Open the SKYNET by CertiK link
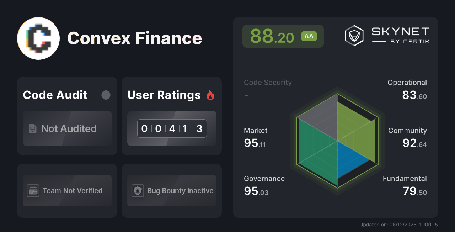455x232 pixels. tap(387, 35)
